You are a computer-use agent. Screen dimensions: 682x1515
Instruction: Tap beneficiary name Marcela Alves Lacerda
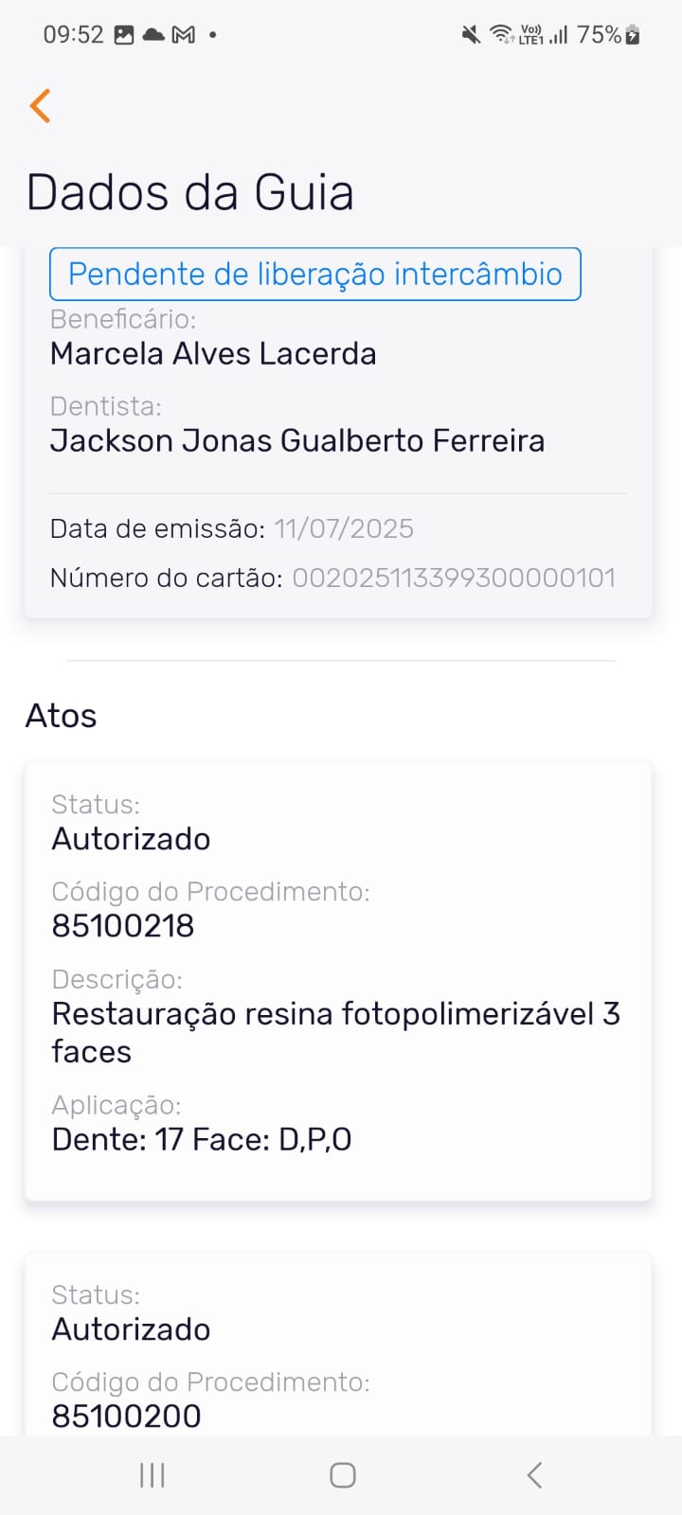213,354
